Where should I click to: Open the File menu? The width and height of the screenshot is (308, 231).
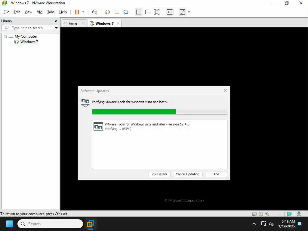(x=6, y=12)
